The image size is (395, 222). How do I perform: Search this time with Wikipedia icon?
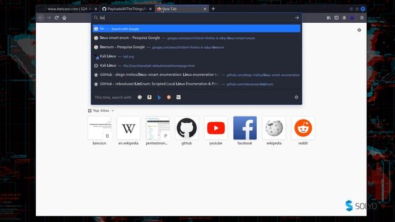[x=178, y=97]
